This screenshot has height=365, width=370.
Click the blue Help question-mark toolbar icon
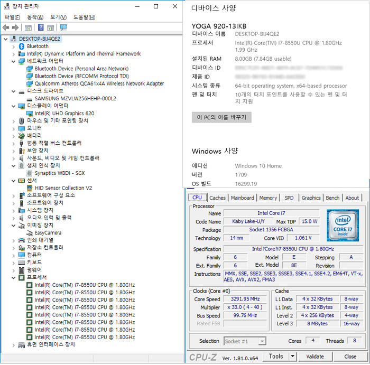41,27
